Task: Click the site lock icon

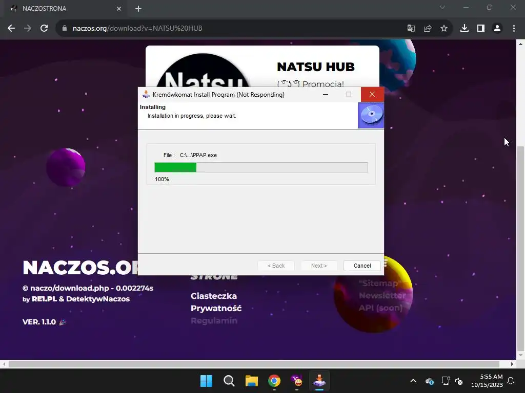Action: pos(65,29)
